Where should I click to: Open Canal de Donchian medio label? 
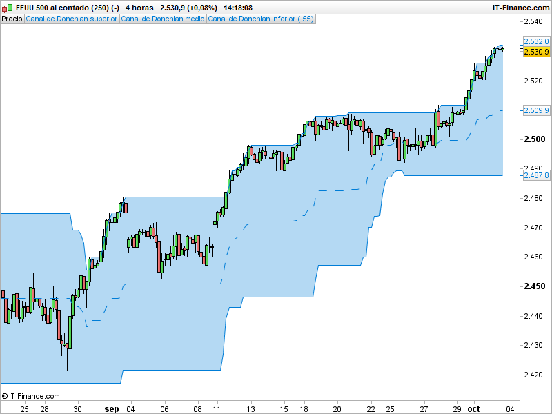(x=163, y=19)
